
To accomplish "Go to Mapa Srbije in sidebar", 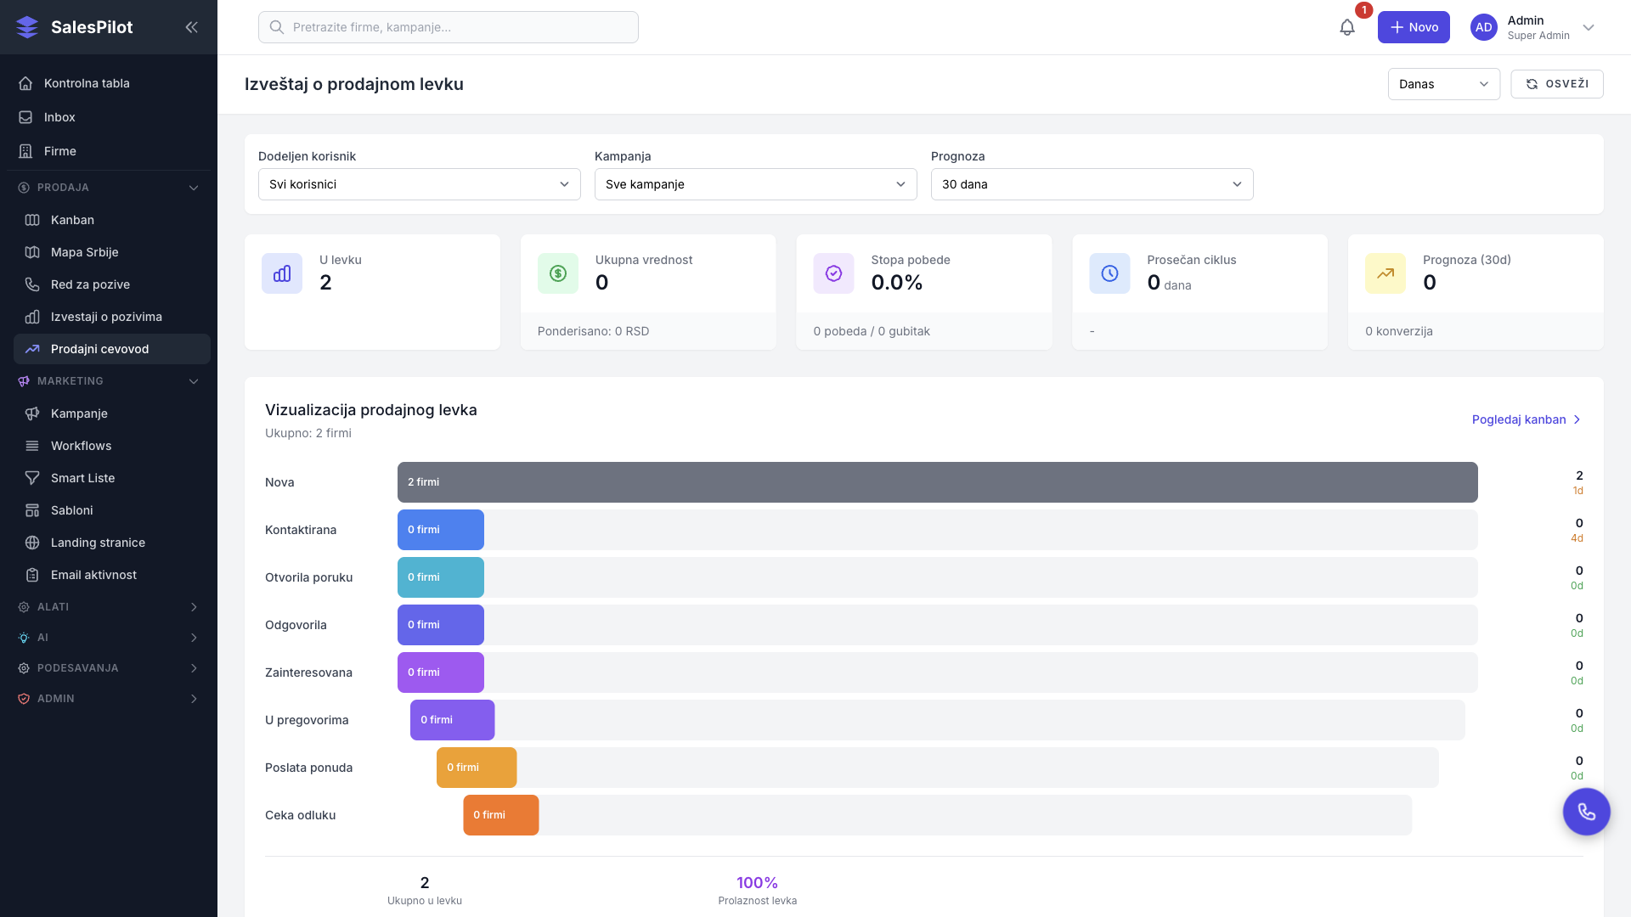I will click(x=84, y=252).
